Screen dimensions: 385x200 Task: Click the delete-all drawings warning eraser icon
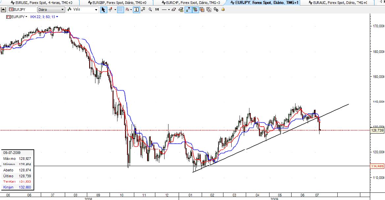tap(181, 10)
